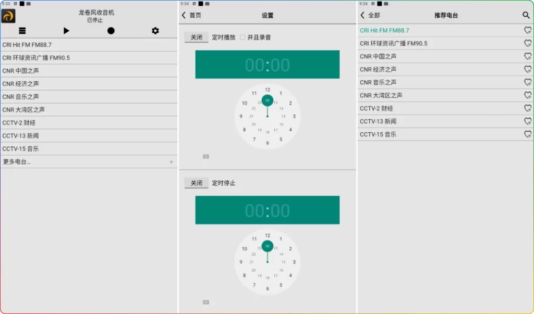534x314 pixels.
Task: Favorite CNR 经济之声 with its heart icon
Action: pyautogui.click(x=528, y=69)
